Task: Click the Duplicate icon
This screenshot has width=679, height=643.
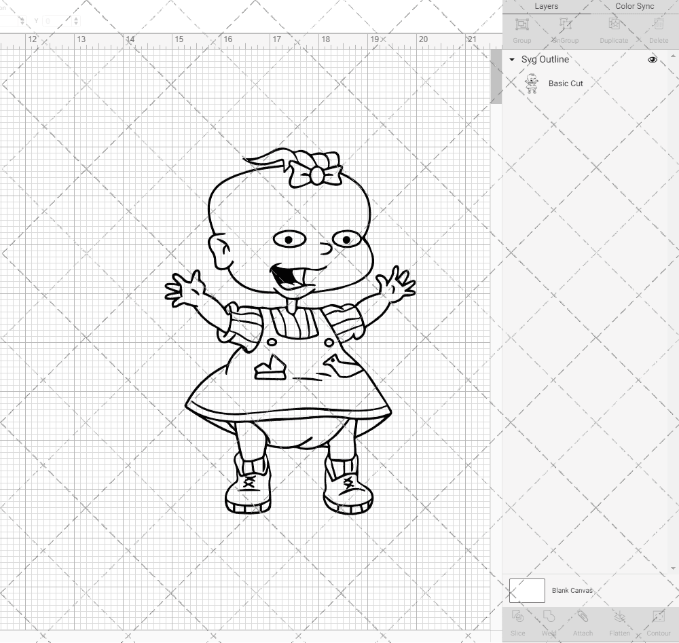Action: click(613, 25)
